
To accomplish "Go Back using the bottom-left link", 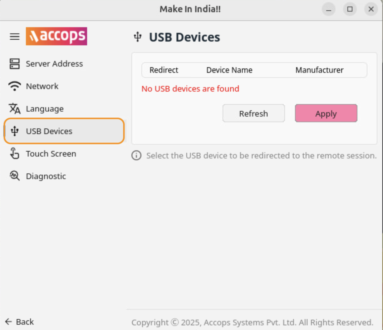I will pyautogui.click(x=20, y=322).
